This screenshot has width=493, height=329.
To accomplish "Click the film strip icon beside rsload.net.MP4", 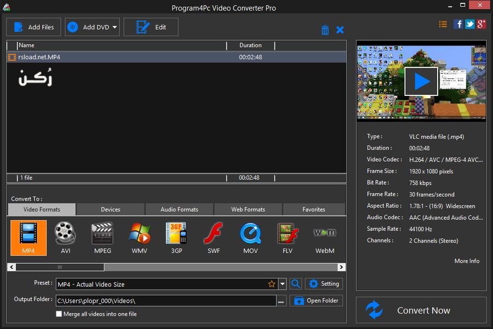I will (x=12, y=57).
